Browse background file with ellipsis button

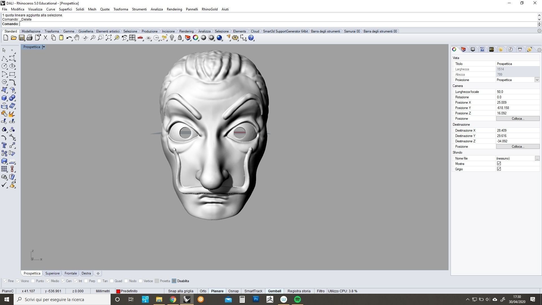(x=537, y=158)
